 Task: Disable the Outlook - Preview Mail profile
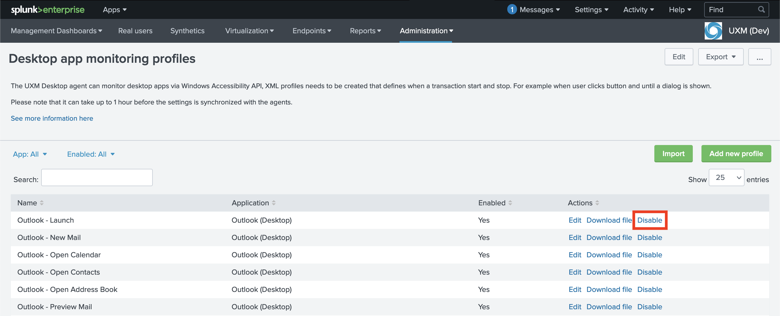point(649,307)
